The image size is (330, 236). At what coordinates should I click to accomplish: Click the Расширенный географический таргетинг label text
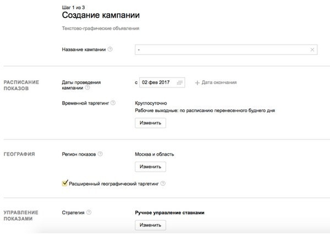pyautogui.click(x=113, y=184)
